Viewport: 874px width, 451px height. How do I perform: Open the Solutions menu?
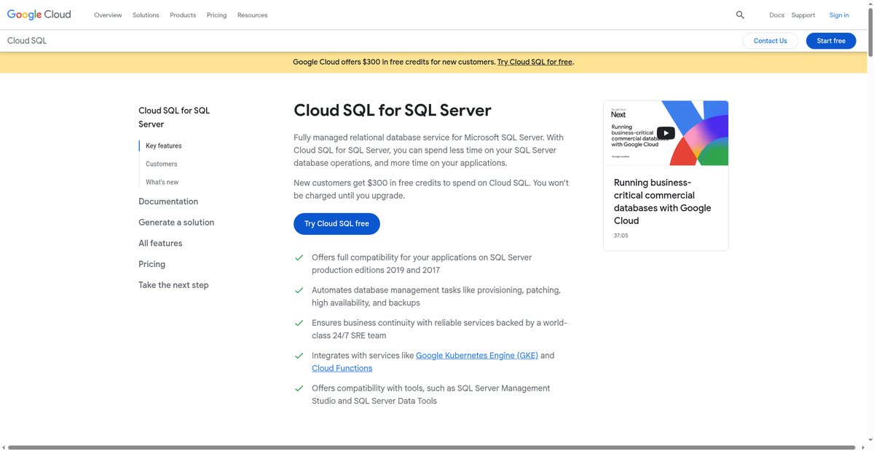tap(146, 15)
